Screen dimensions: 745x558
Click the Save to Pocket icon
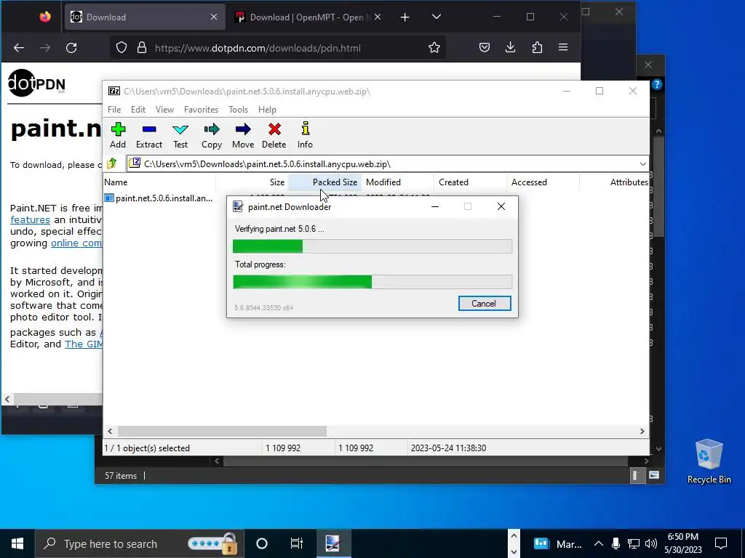[484, 47]
